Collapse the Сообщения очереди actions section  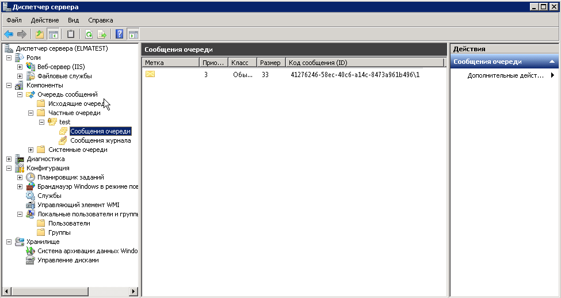[552, 62]
